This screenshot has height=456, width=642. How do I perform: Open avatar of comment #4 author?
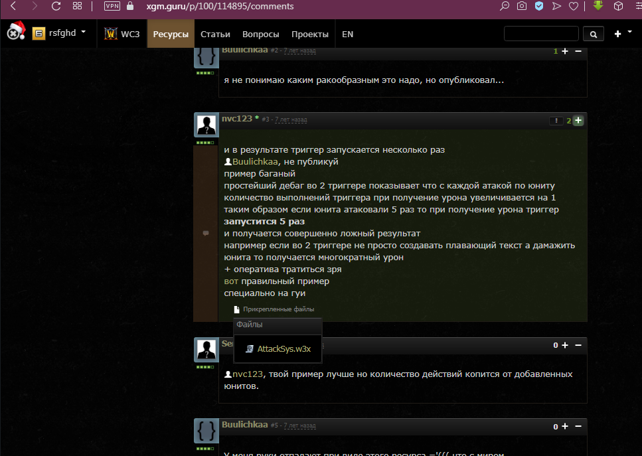click(206, 350)
